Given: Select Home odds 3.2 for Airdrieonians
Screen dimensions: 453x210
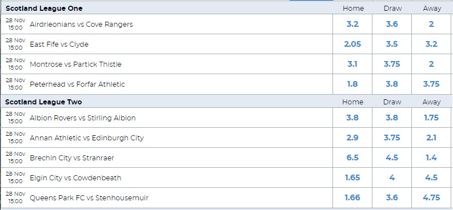Looking at the screenshot, I should (352, 24).
